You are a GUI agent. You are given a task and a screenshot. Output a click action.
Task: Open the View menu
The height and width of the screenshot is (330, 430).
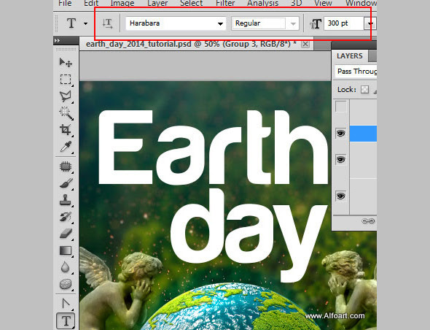[323, 4]
